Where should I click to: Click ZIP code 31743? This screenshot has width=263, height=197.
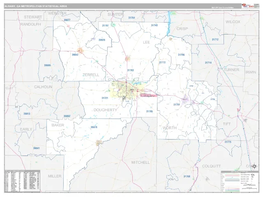click(155, 25)
